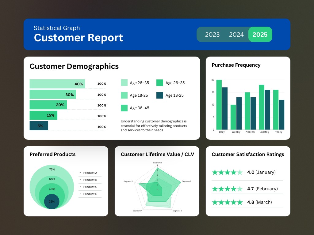Click the Customer Report title
This screenshot has width=314, height=235.
tap(78, 38)
